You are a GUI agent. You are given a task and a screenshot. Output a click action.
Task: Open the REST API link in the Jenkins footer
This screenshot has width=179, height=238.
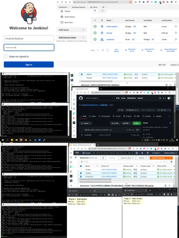point(162,65)
